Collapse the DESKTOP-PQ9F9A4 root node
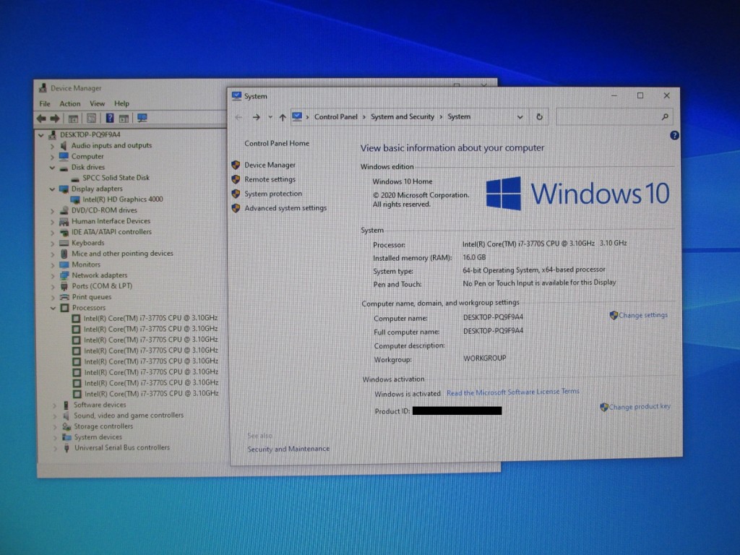Screen dimensions: 740x555 pos(41,135)
